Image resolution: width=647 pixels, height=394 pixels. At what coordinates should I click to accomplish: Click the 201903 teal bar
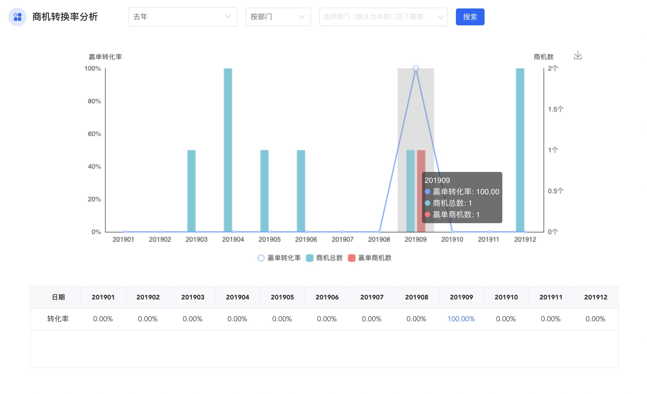tap(191, 191)
